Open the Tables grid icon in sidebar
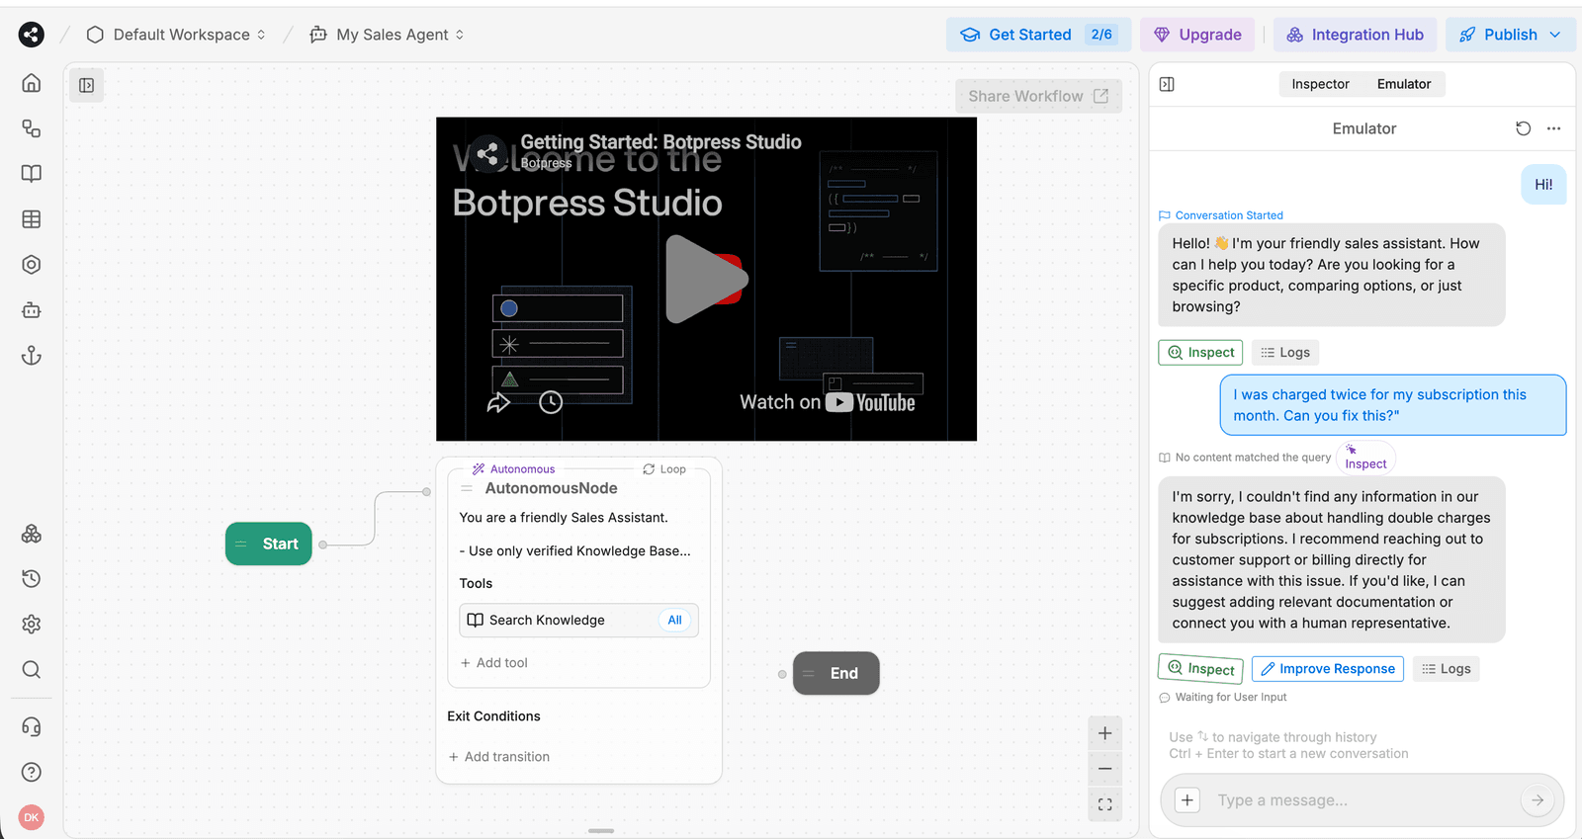 [x=32, y=219]
